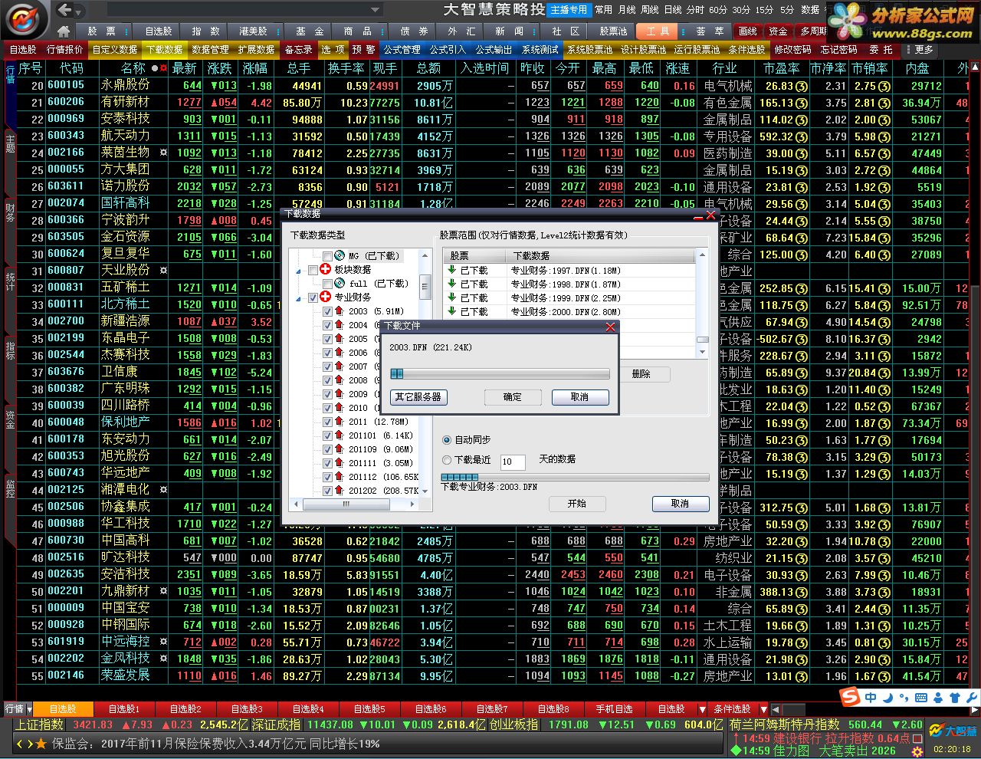Collapse the 板块数据 tree node
This screenshot has height=759, width=981.
click(x=299, y=271)
